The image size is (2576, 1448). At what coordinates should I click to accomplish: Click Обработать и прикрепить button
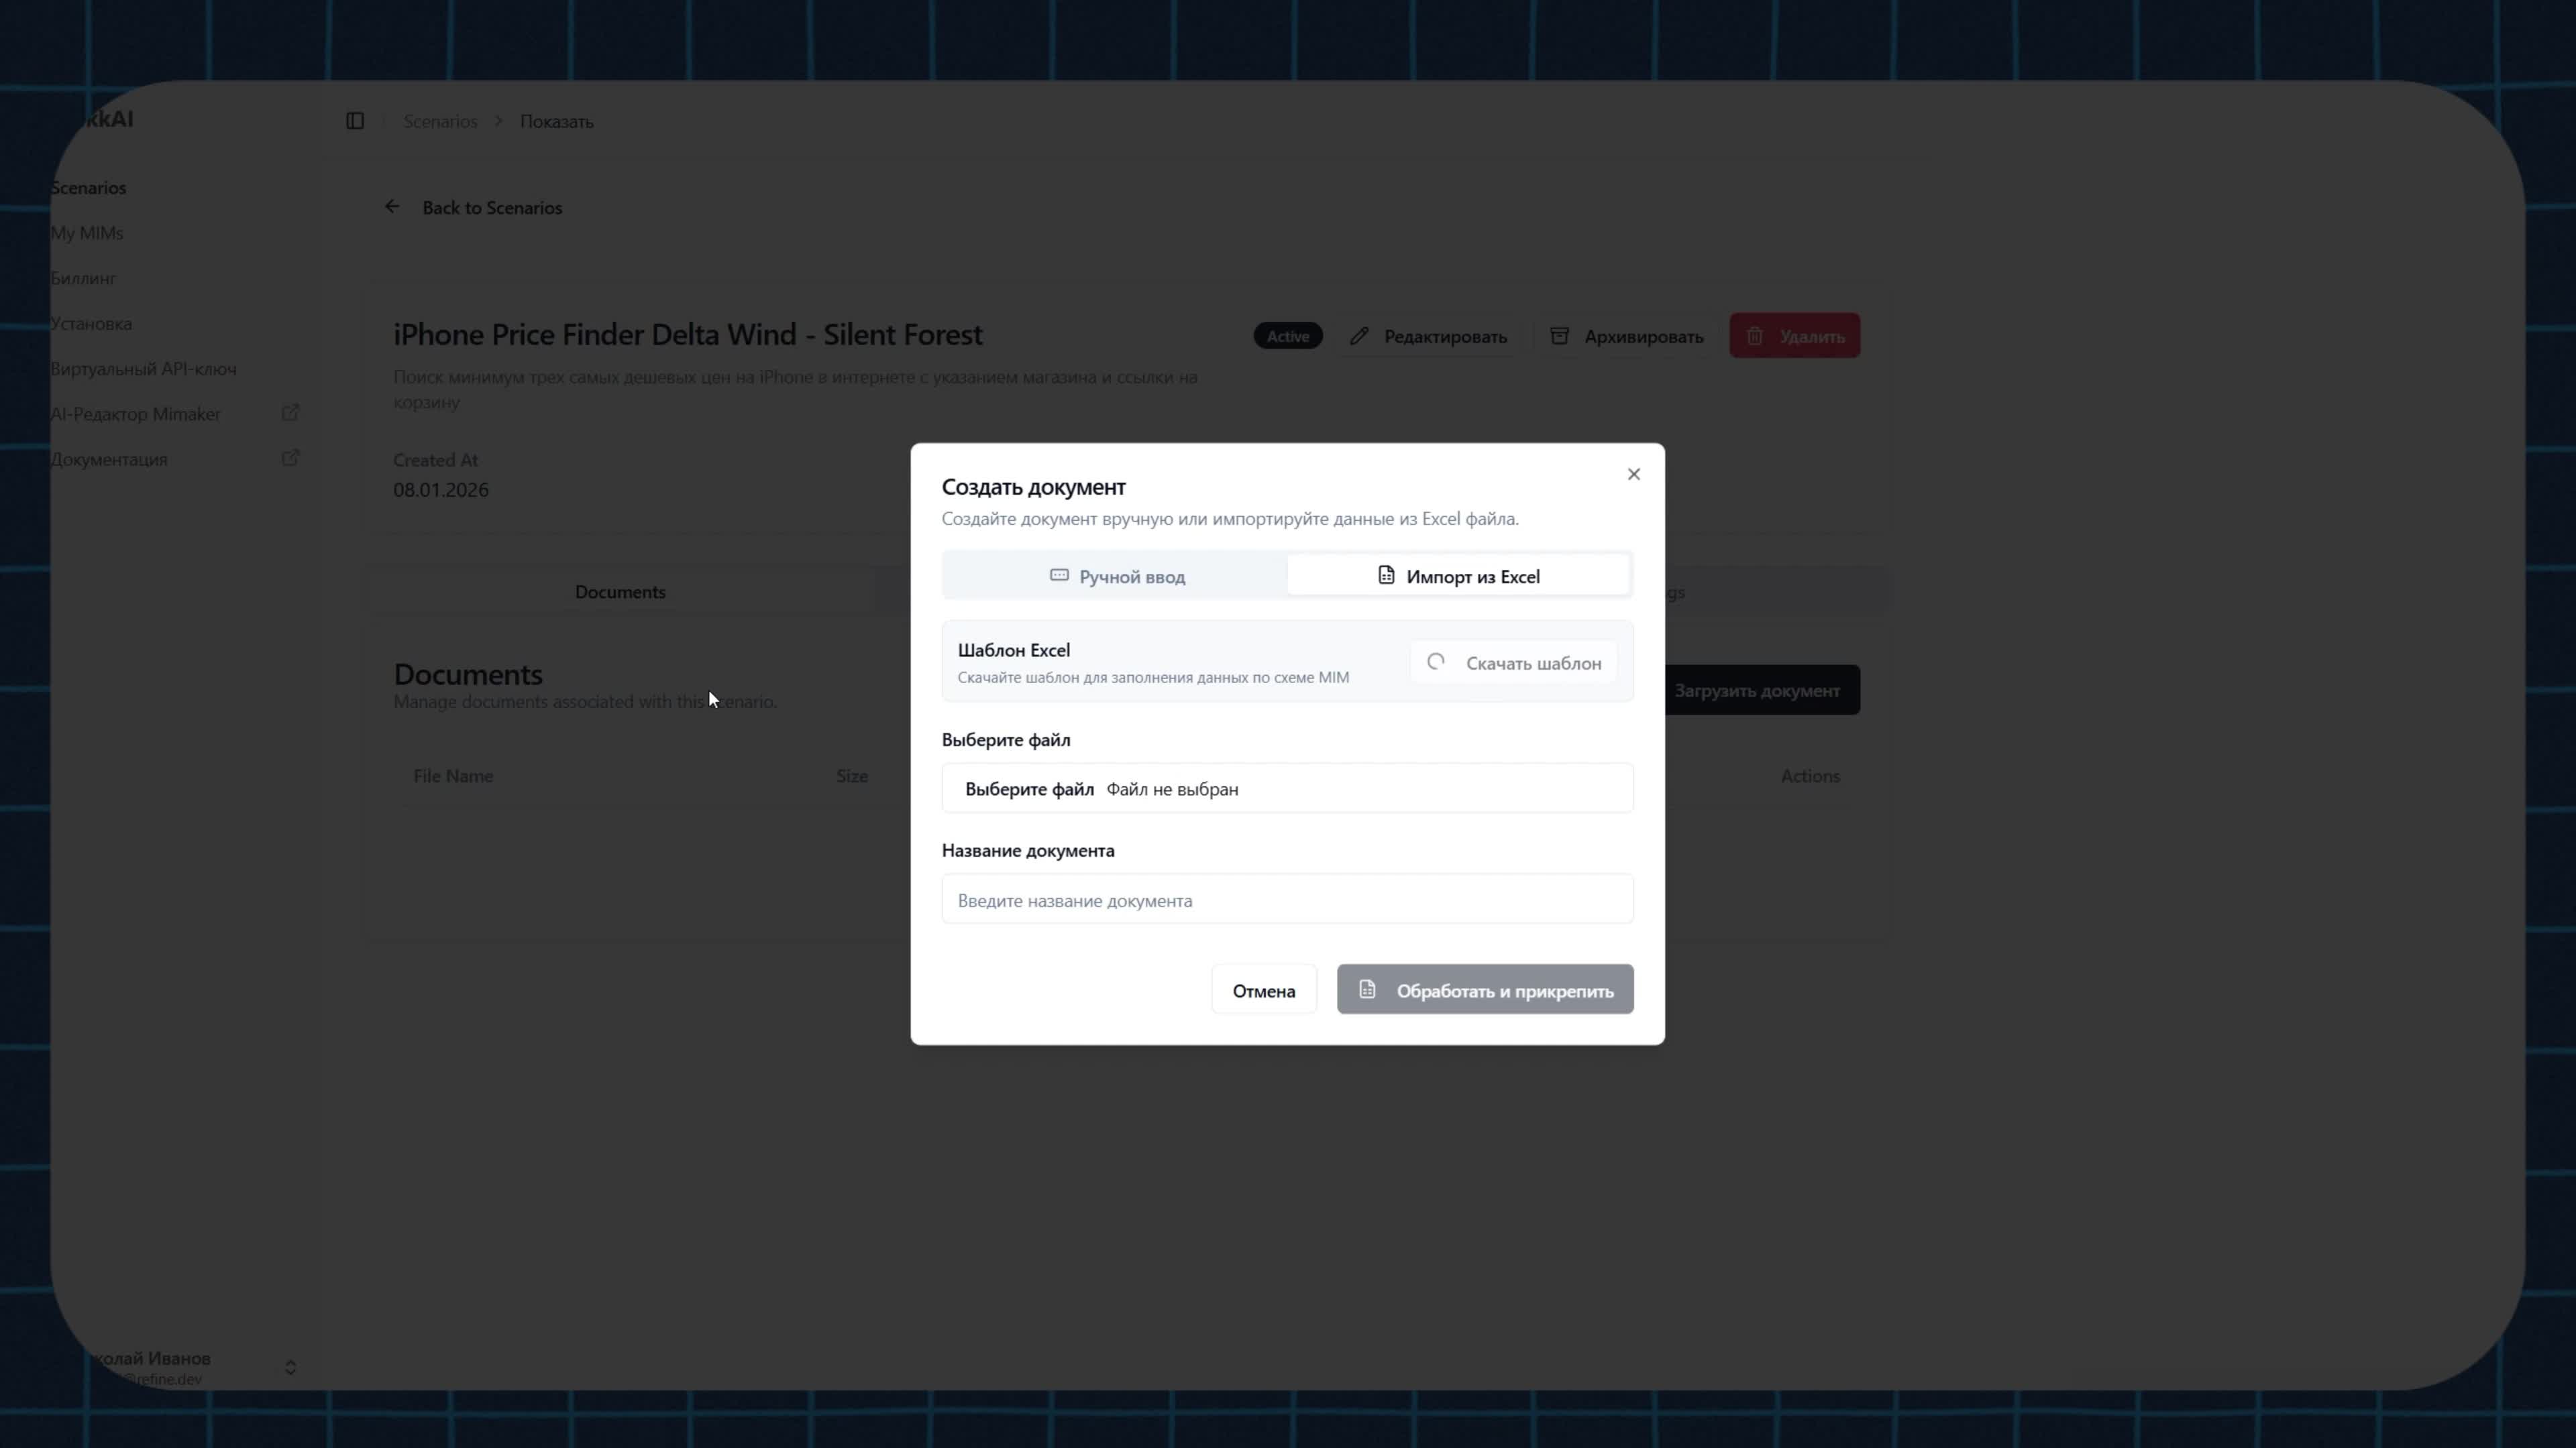click(x=1484, y=989)
